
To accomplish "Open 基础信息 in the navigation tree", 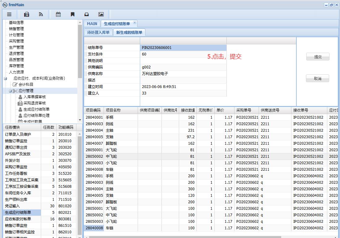I will point(16,22).
